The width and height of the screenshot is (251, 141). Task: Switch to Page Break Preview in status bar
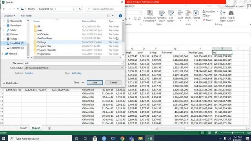[216, 133]
